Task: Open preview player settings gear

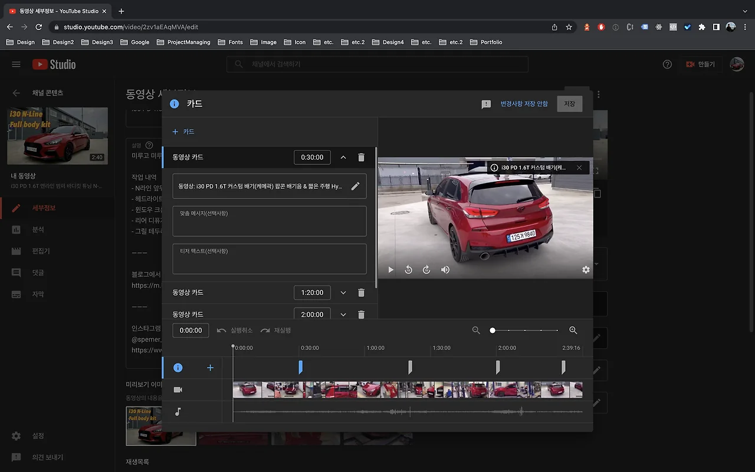Action: tap(586, 270)
